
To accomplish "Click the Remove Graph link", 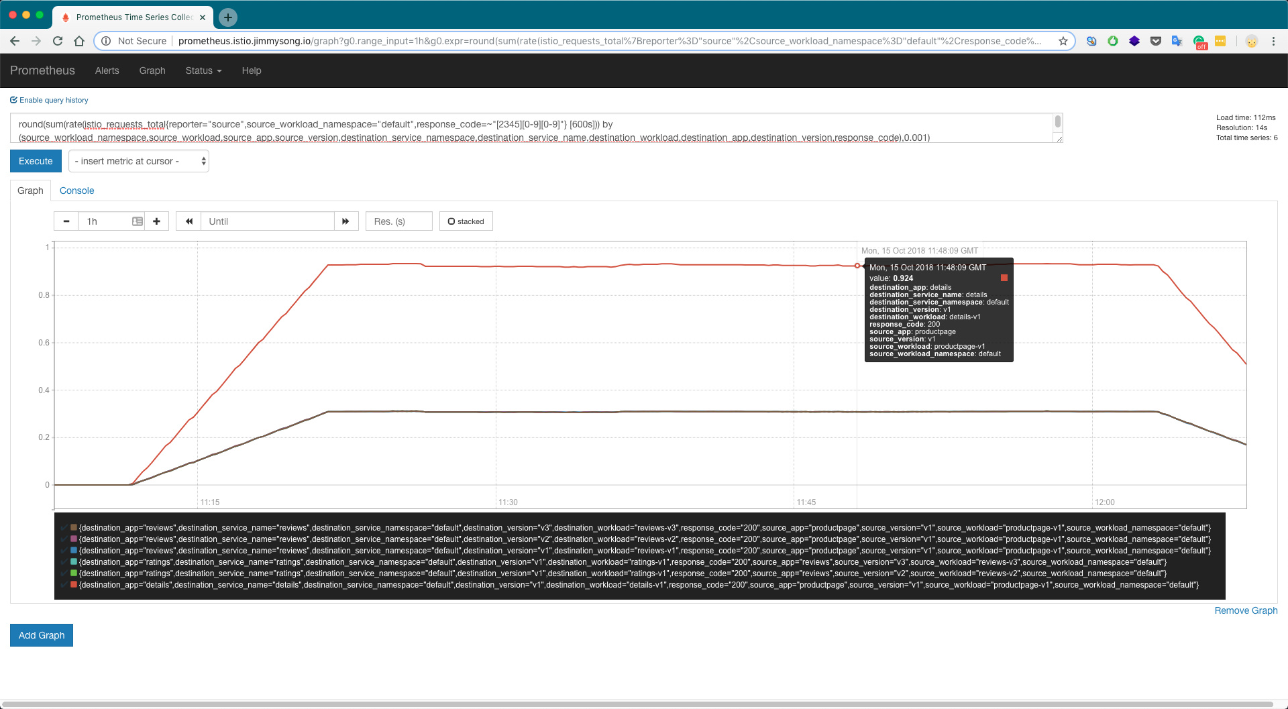I will [x=1245, y=610].
